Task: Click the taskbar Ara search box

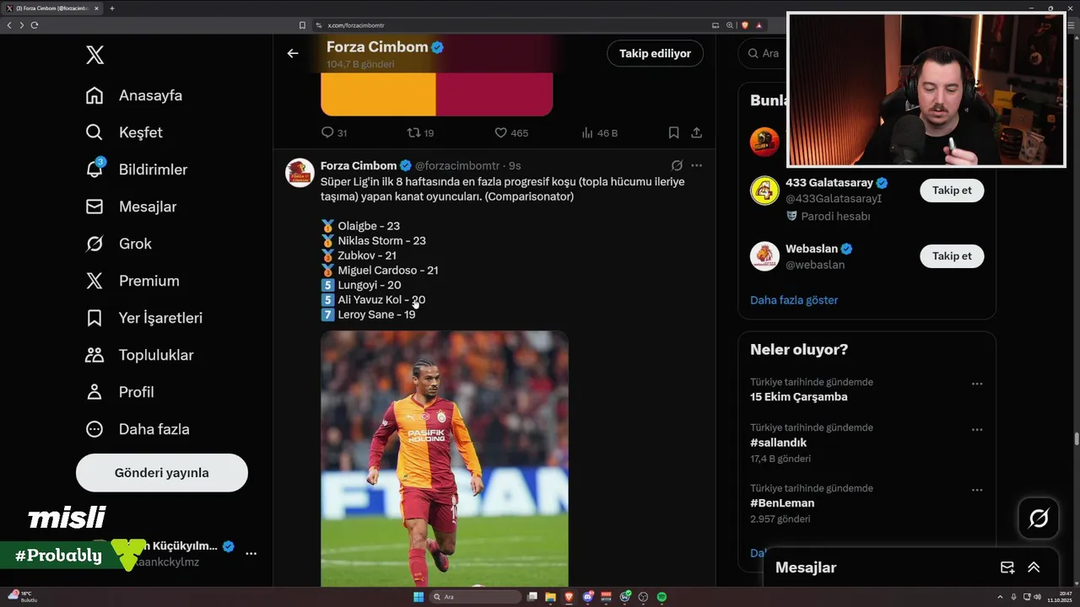Action: 476,597
